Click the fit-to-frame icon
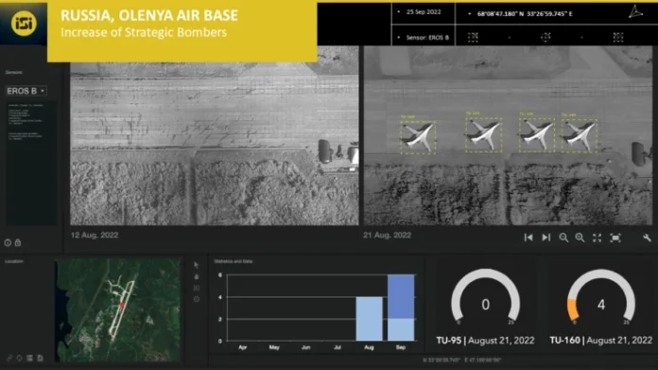This screenshot has height=370, width=658. point(615,238)
